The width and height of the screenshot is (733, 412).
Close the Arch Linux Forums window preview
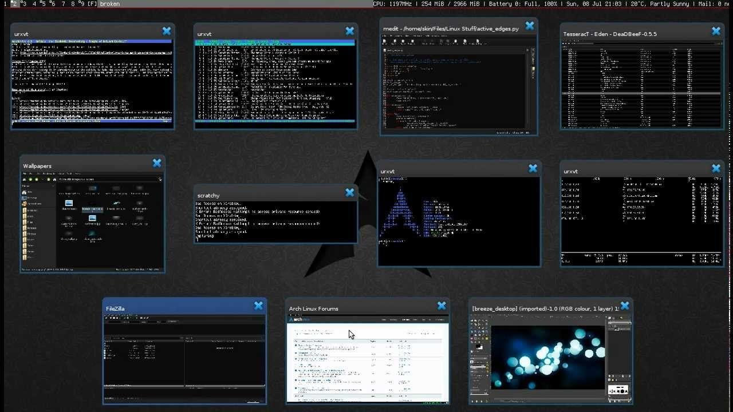[442, 306]
